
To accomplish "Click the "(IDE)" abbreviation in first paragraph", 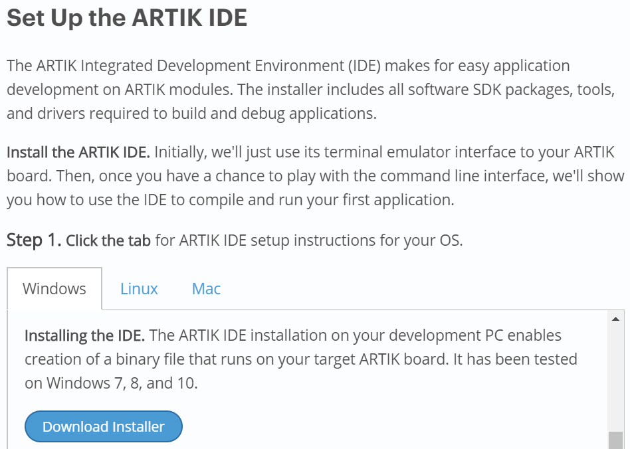I will [364, 66].
